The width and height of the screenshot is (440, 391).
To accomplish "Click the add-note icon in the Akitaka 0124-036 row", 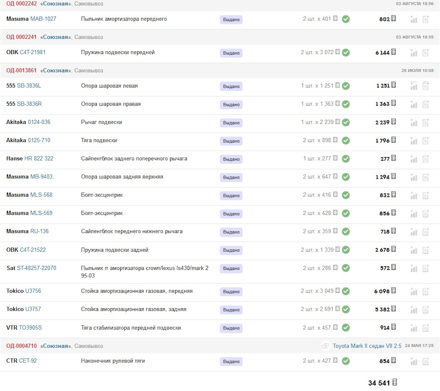I will point(426,122).
